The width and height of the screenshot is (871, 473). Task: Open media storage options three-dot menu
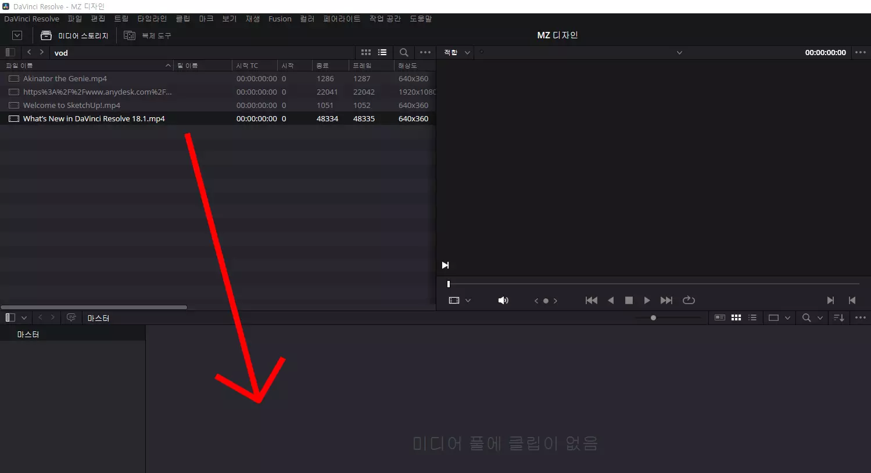[425, 52]
